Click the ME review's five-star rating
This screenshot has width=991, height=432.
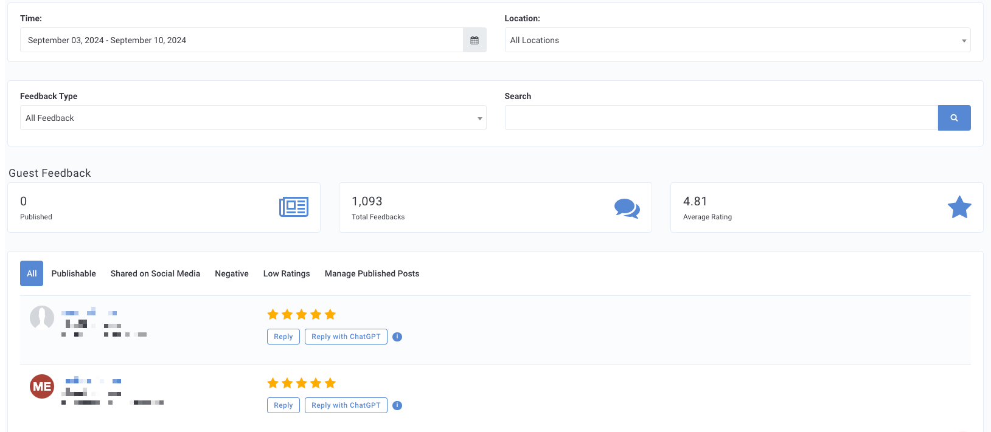[301, 383]
